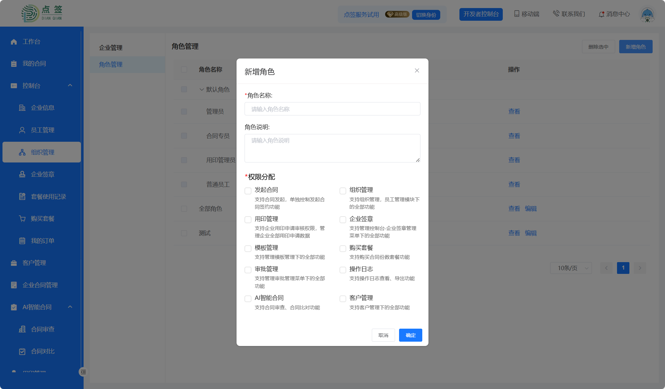Click the 确定 button
This screenshot has height=389, width=665.
point(411,335)
